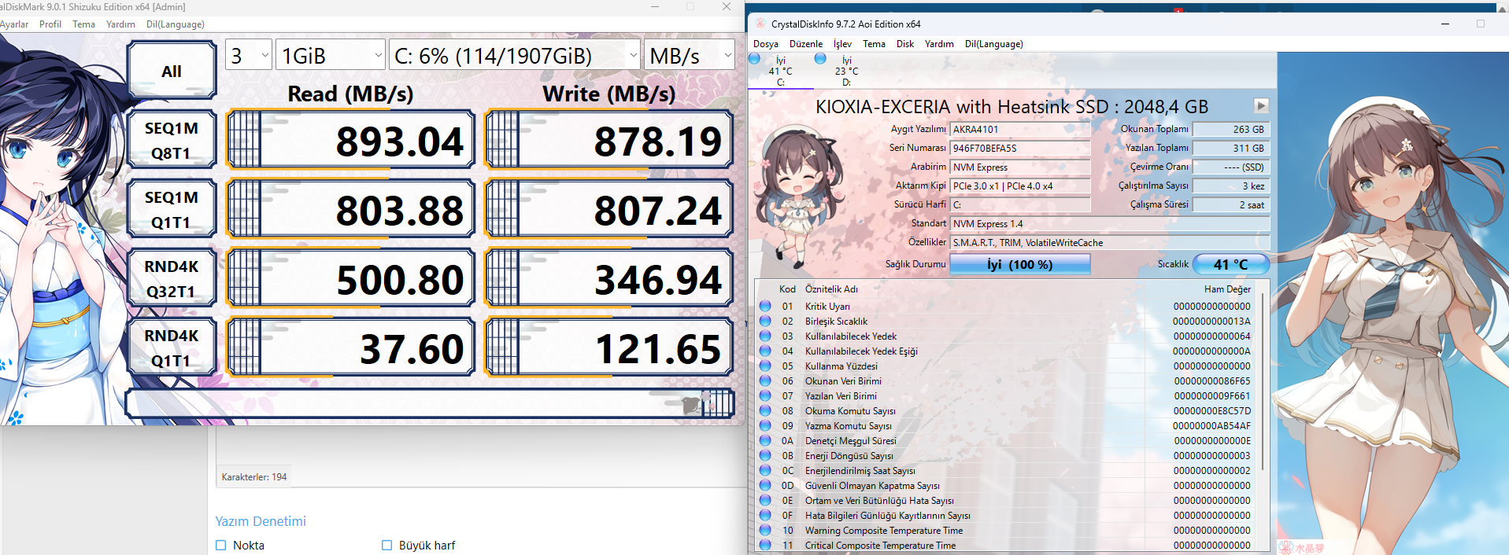Image resolution: width=1509 pixels, height=555 pixels.
Task: Click status icon for 0C Enerjilendirilmiş Saat Sayısı
Action: point(765,470)
